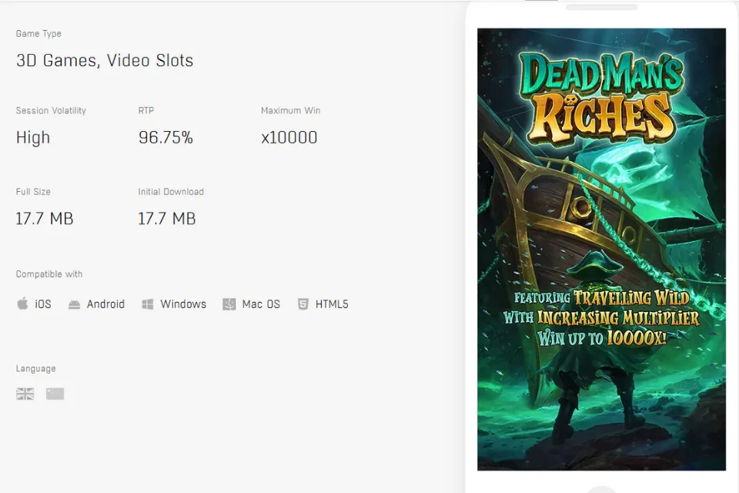Click the Apple iOS icon
The width and height of the screenshot is (739, 493).
click(22, 304)
